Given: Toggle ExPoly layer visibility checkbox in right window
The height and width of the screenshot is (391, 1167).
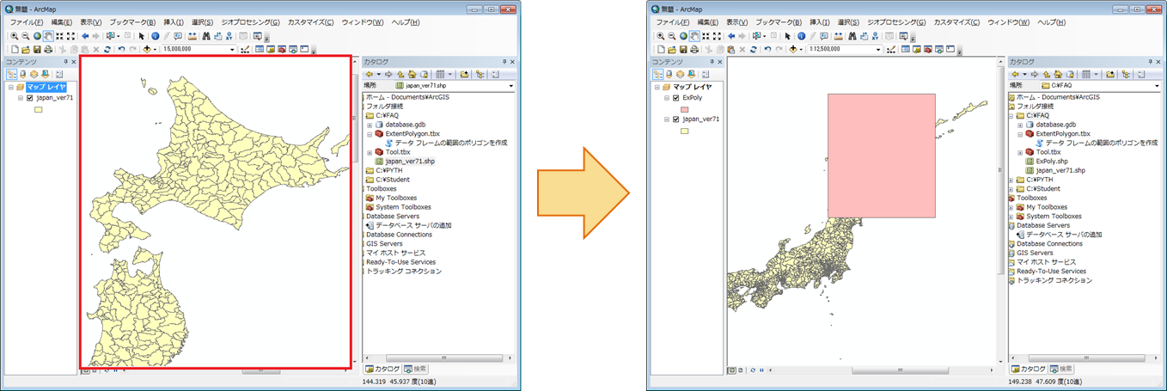Looking at the screenshot, I should 676,98.
